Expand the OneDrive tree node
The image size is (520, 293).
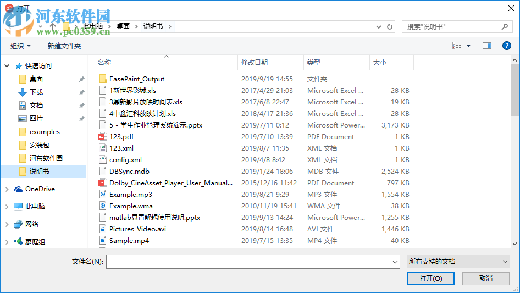click(7, 189)
